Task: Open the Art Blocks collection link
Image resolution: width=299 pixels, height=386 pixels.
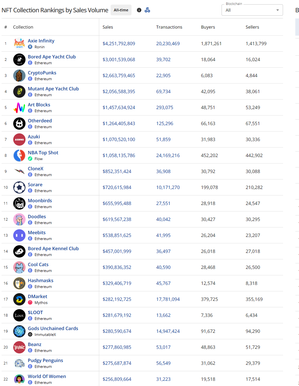Action: (x=39, y=105)
